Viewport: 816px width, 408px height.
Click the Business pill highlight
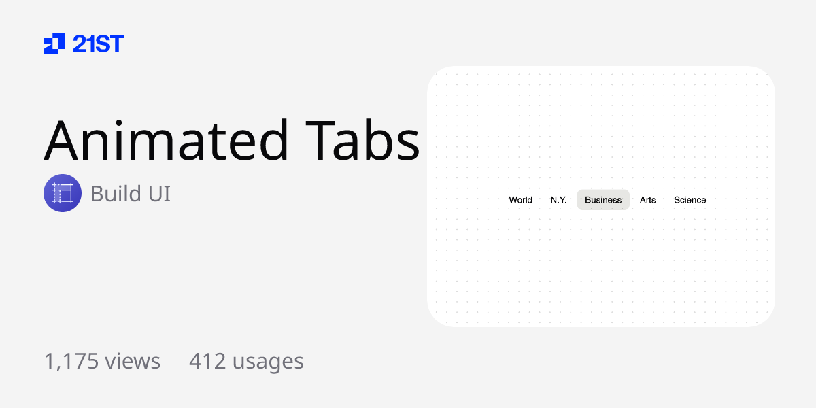click(x=603, y=199)
